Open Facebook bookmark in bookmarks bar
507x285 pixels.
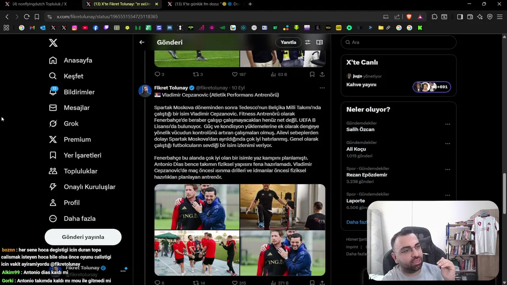pos(95,28)
